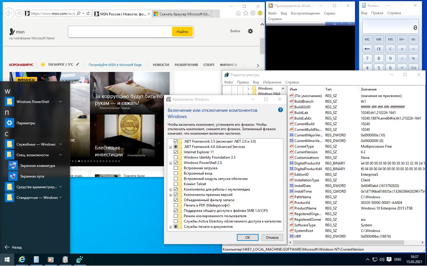The image size is (427, 266).
Task: Expand Службы печати и документов node
Action: 171,227
